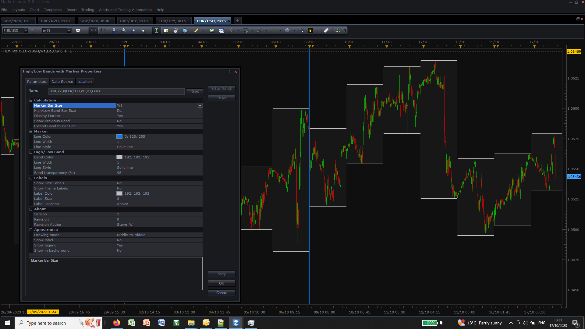
Task: Click the zoom in magnifier icon
Action: (x=114, y=30)
